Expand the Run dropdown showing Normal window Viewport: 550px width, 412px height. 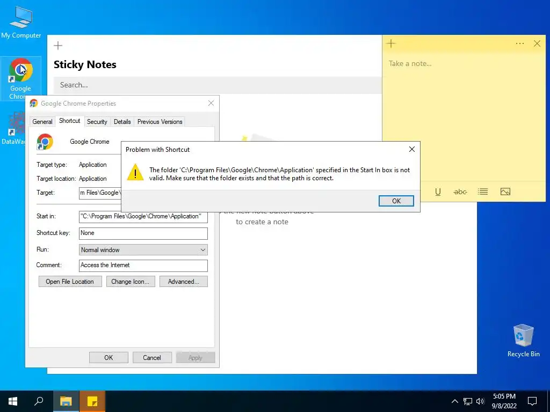click(x=143, y=250)
